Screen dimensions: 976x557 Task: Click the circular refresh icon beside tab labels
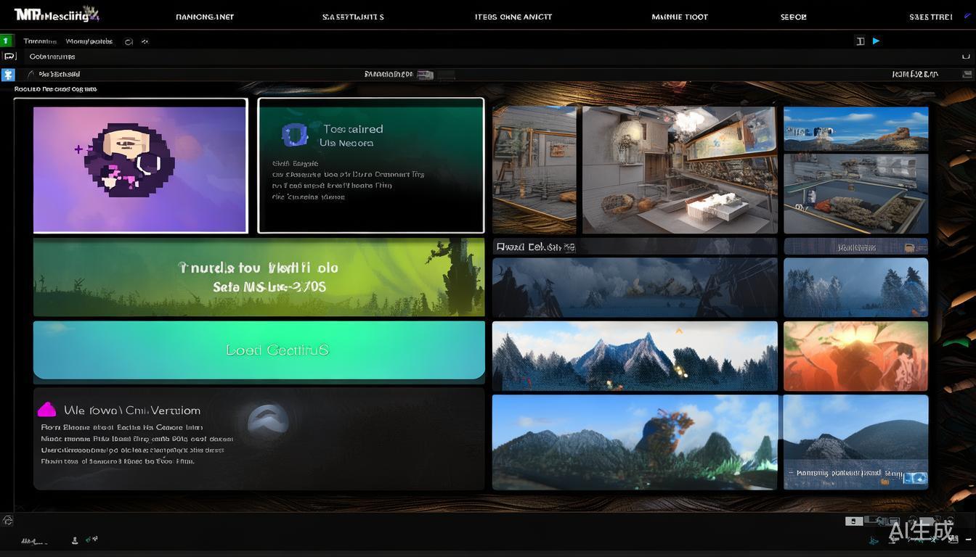[x=129, y=42]
